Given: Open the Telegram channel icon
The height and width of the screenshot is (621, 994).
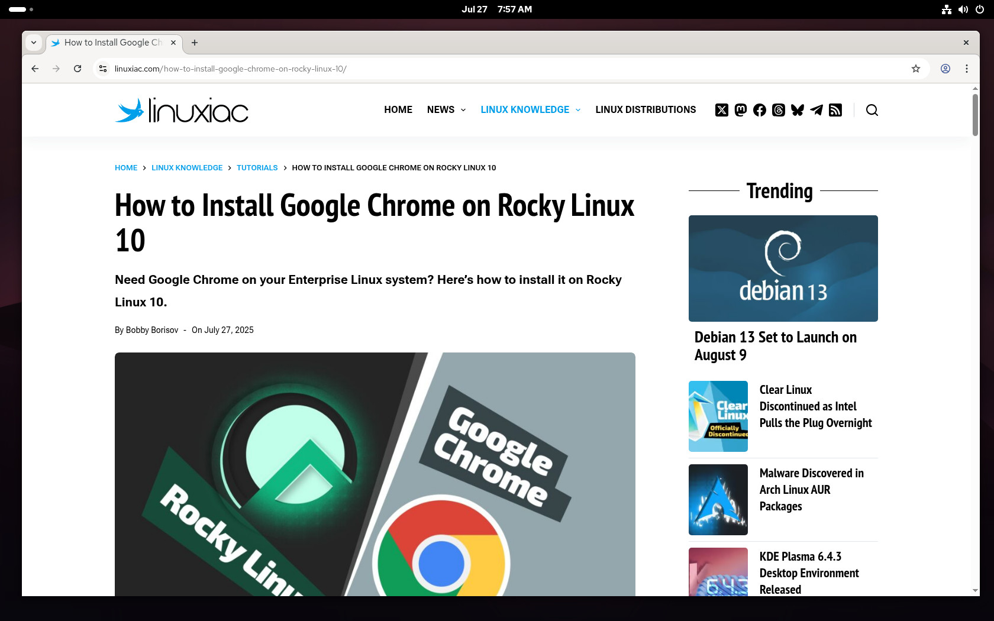Looking at the screenshot, I should [816, 110].
